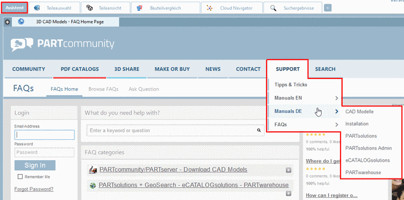This screenshot has height=200, width=404.
Task: Open the Teileauswahl tab
Action: (x=54, y=8)
